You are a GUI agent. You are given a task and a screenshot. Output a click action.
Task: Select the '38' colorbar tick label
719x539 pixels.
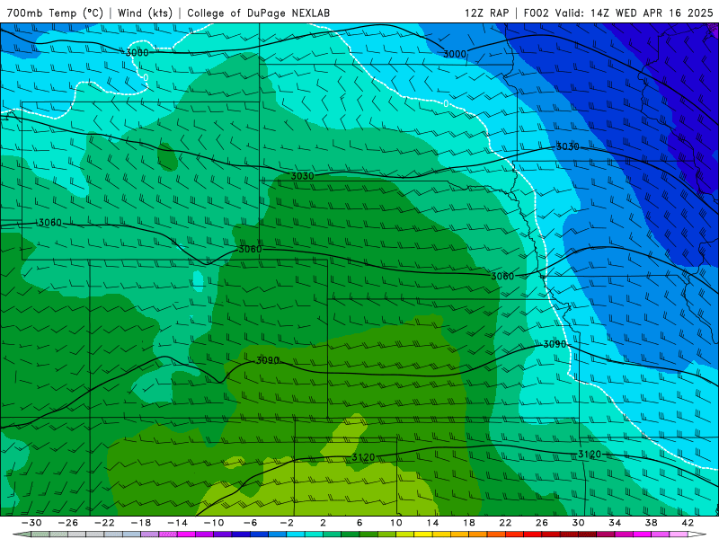click(651, 523)
